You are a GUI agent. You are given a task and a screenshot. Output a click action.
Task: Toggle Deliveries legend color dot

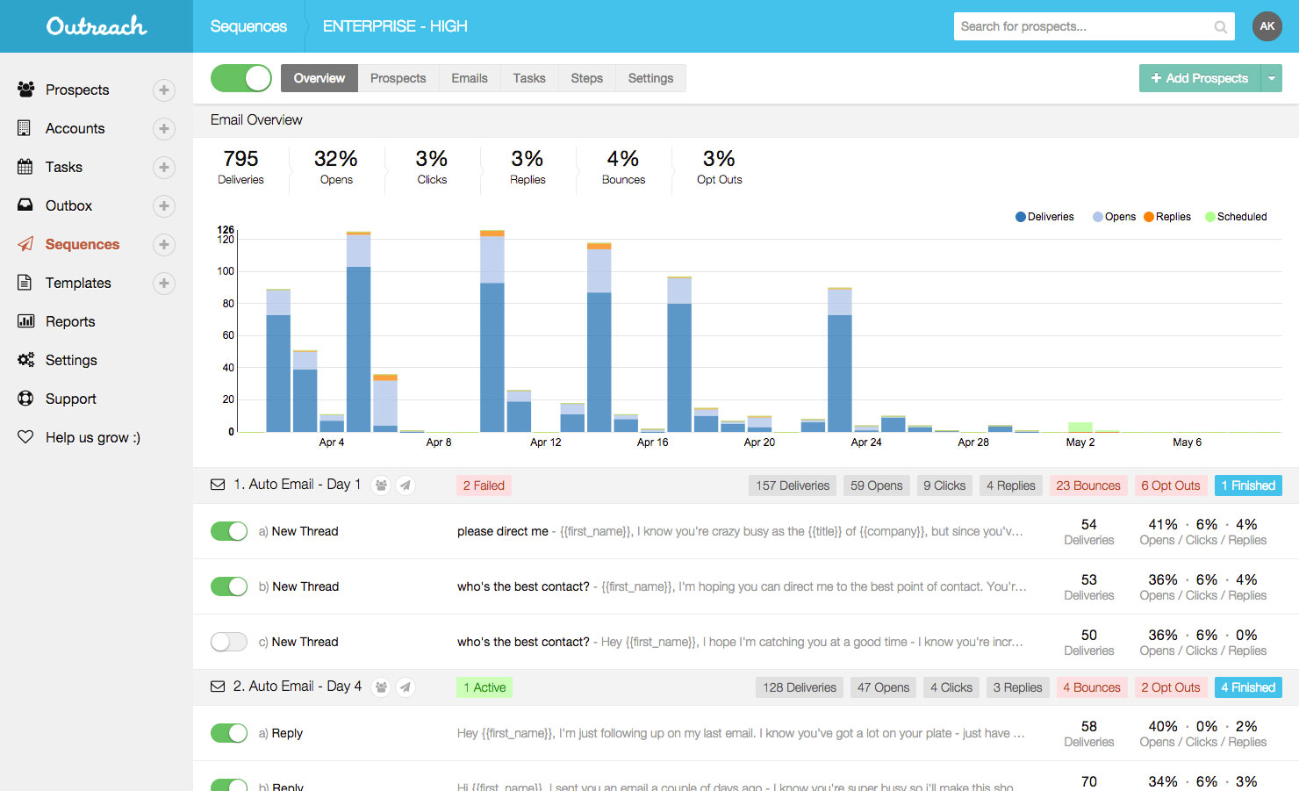point(1021,217)
